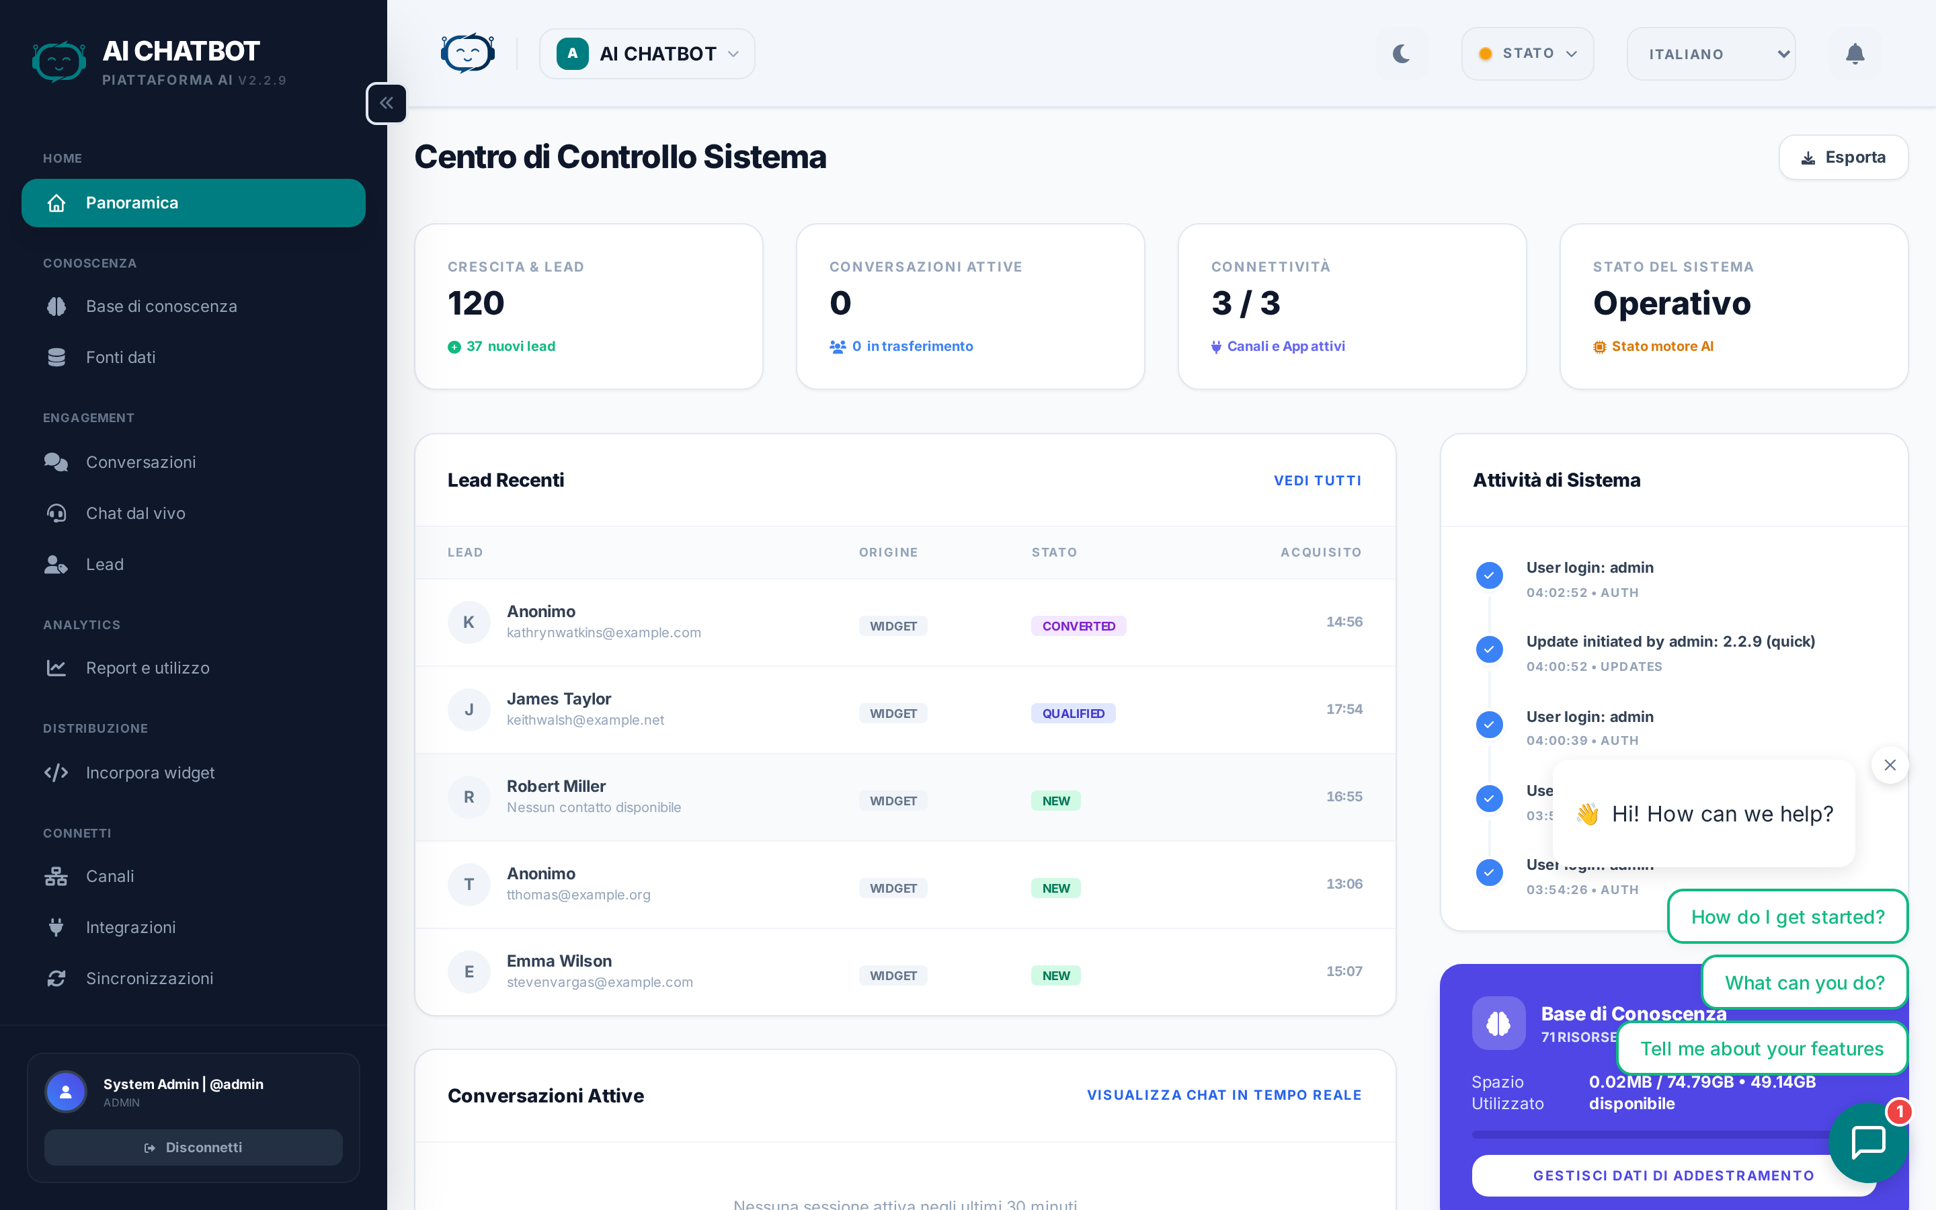Switch to the Panoramica menu item

132,202
